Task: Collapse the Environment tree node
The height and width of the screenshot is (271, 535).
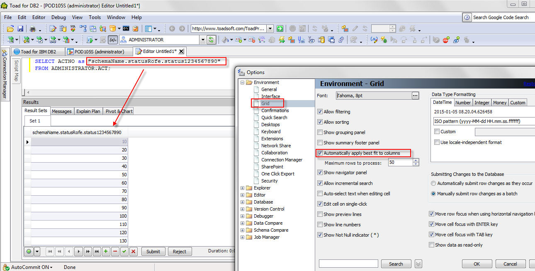Action: (242, 82)
